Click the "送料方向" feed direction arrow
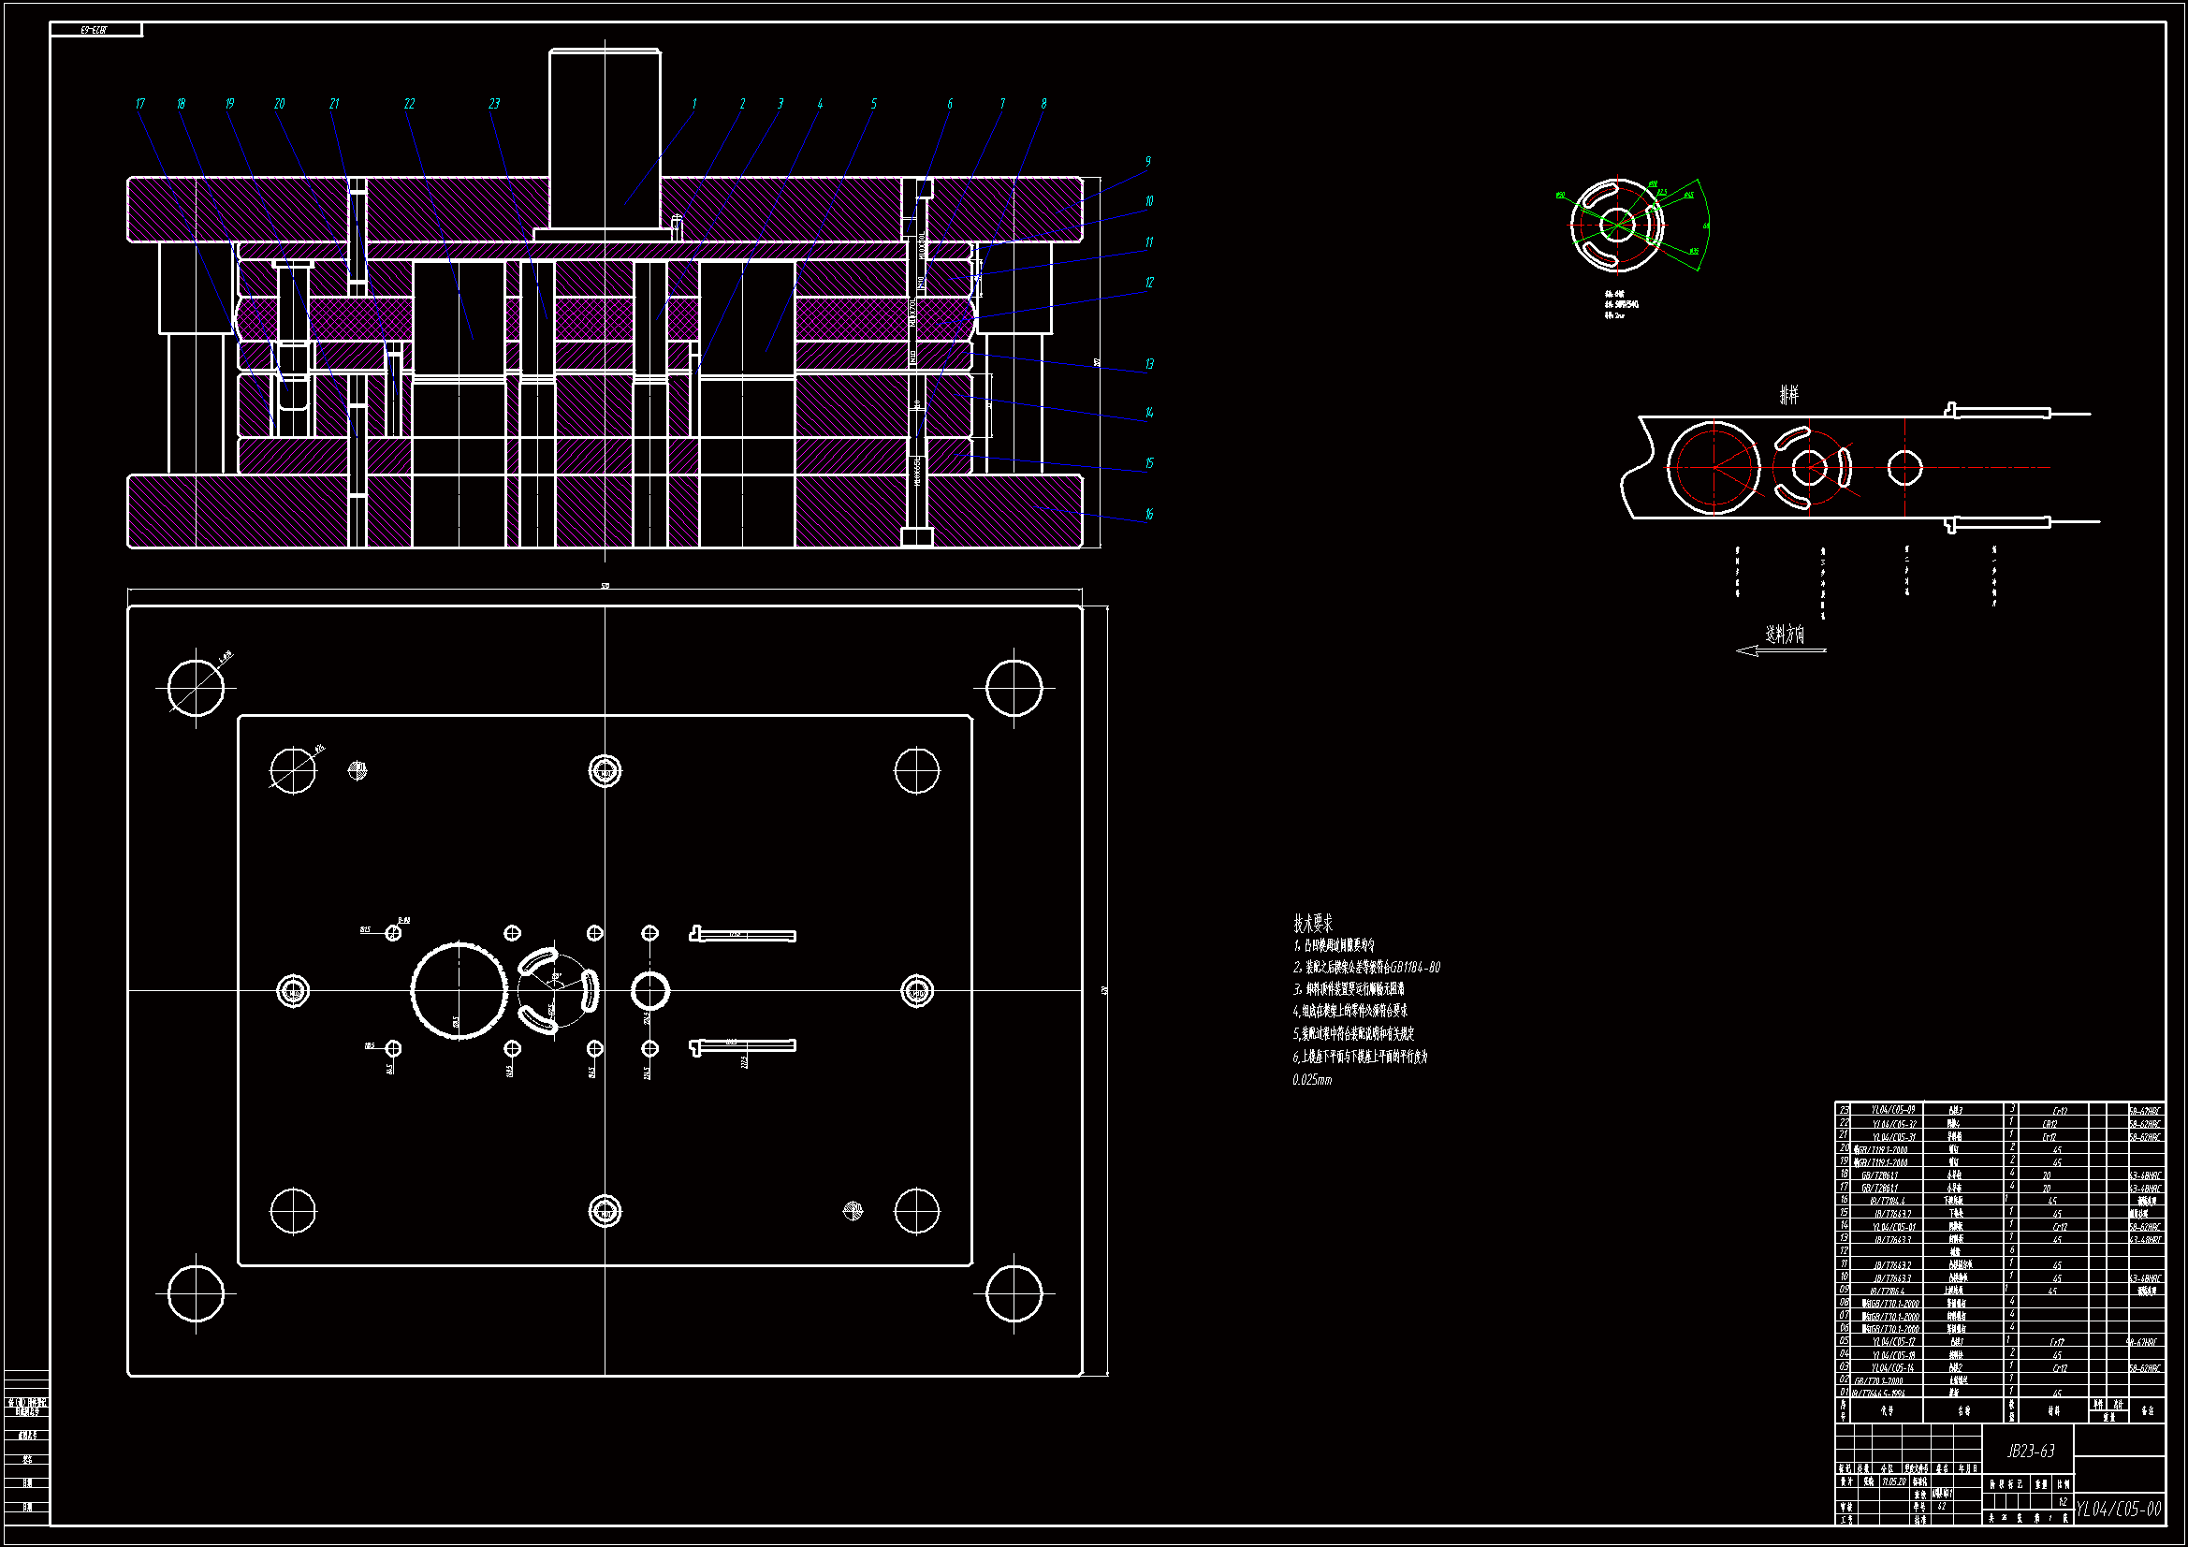 [1780, 650]
